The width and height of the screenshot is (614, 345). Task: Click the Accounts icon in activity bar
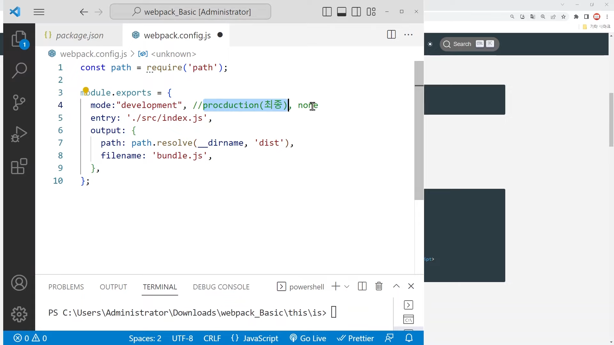(19, 283)
